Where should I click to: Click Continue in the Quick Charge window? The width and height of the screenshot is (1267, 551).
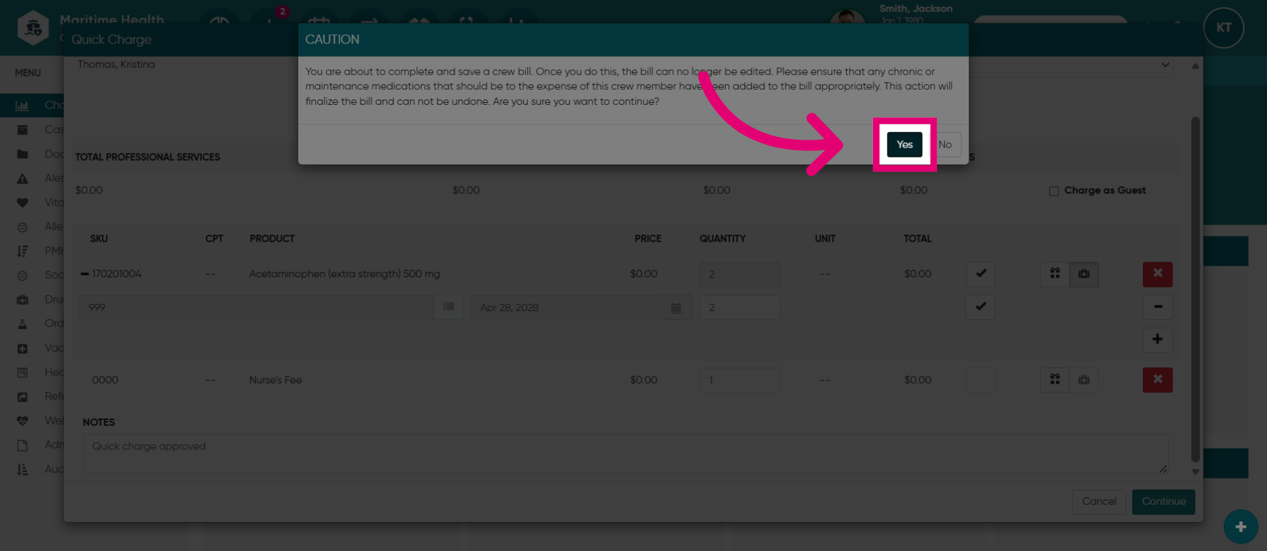pos(1163,502)
